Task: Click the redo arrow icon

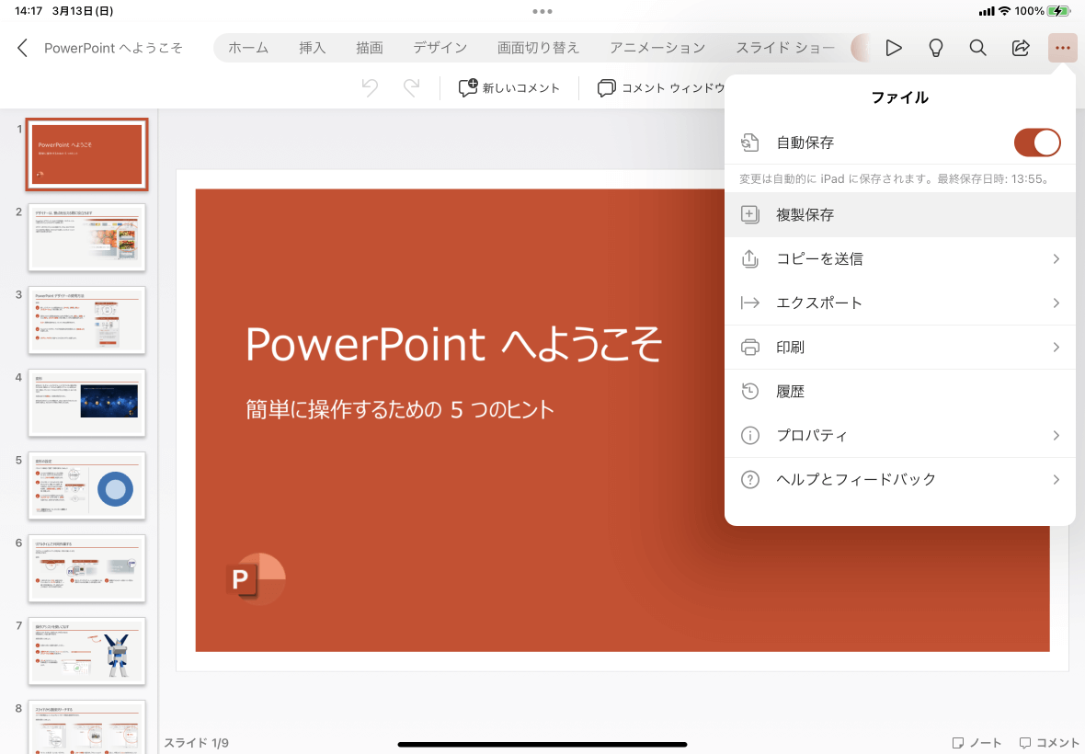Action: [412, 88]
